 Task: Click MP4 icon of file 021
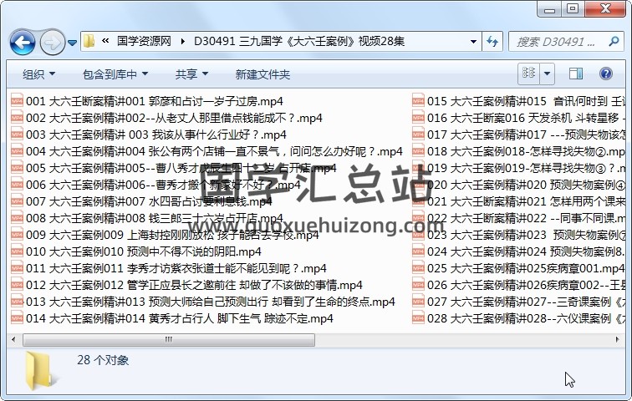418,200
